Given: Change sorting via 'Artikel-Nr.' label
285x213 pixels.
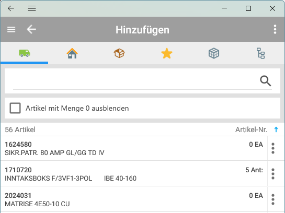Looking at the screenshot, I should (x=251, y=129).
